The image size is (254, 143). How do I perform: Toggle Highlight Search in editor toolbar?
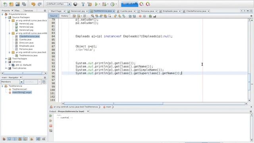[105, 16]
